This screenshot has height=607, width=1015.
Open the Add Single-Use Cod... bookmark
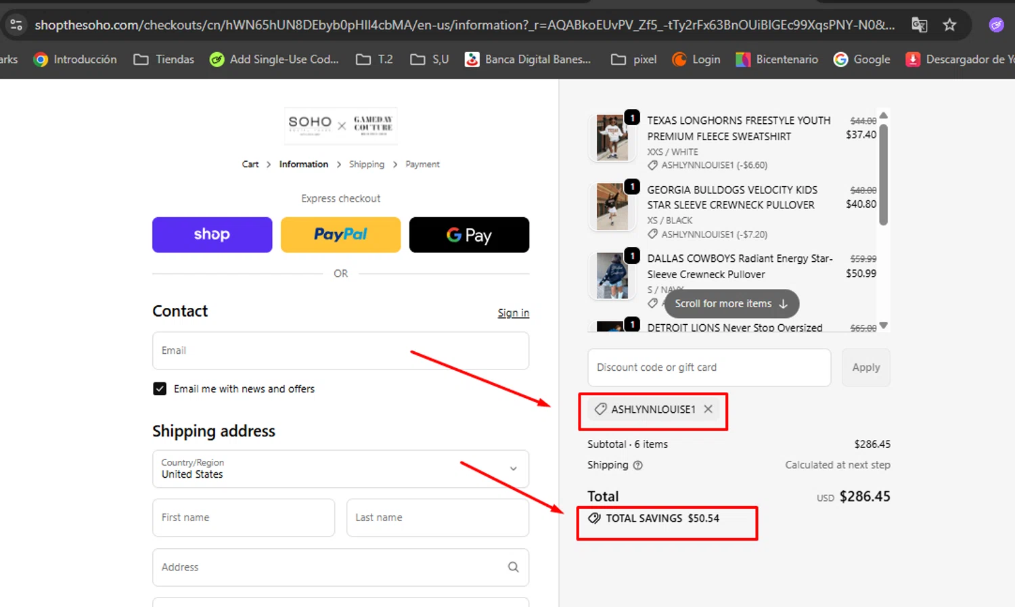click(274, 60)
